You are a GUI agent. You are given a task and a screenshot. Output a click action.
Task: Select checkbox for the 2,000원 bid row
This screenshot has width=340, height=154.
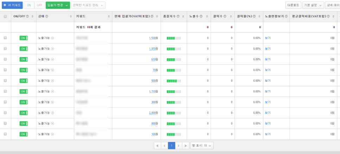coord(5,113)
